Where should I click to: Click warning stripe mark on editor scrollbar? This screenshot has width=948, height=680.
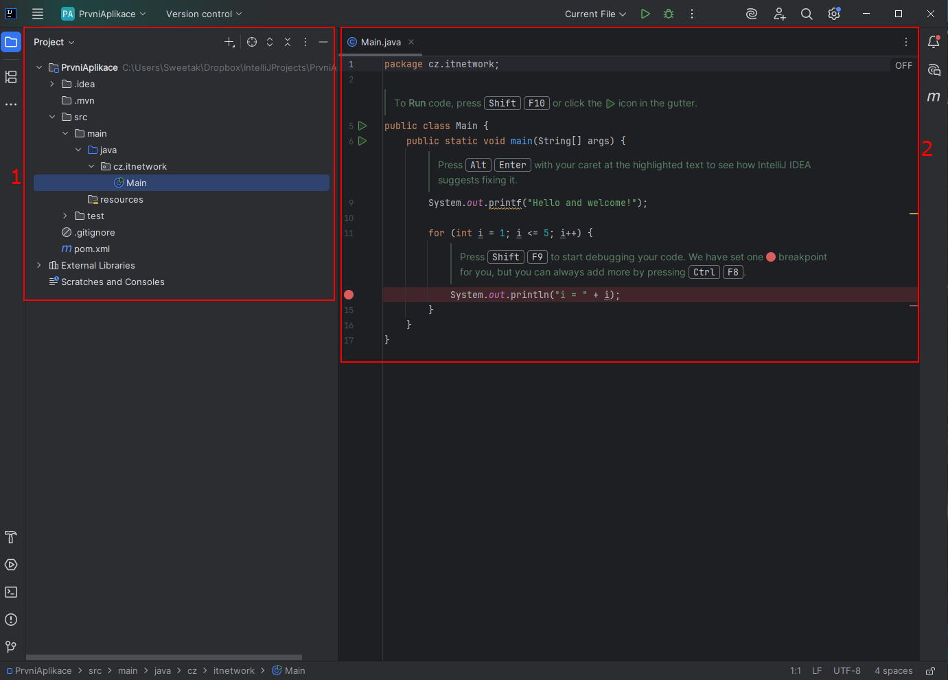(x=914, y=214)
